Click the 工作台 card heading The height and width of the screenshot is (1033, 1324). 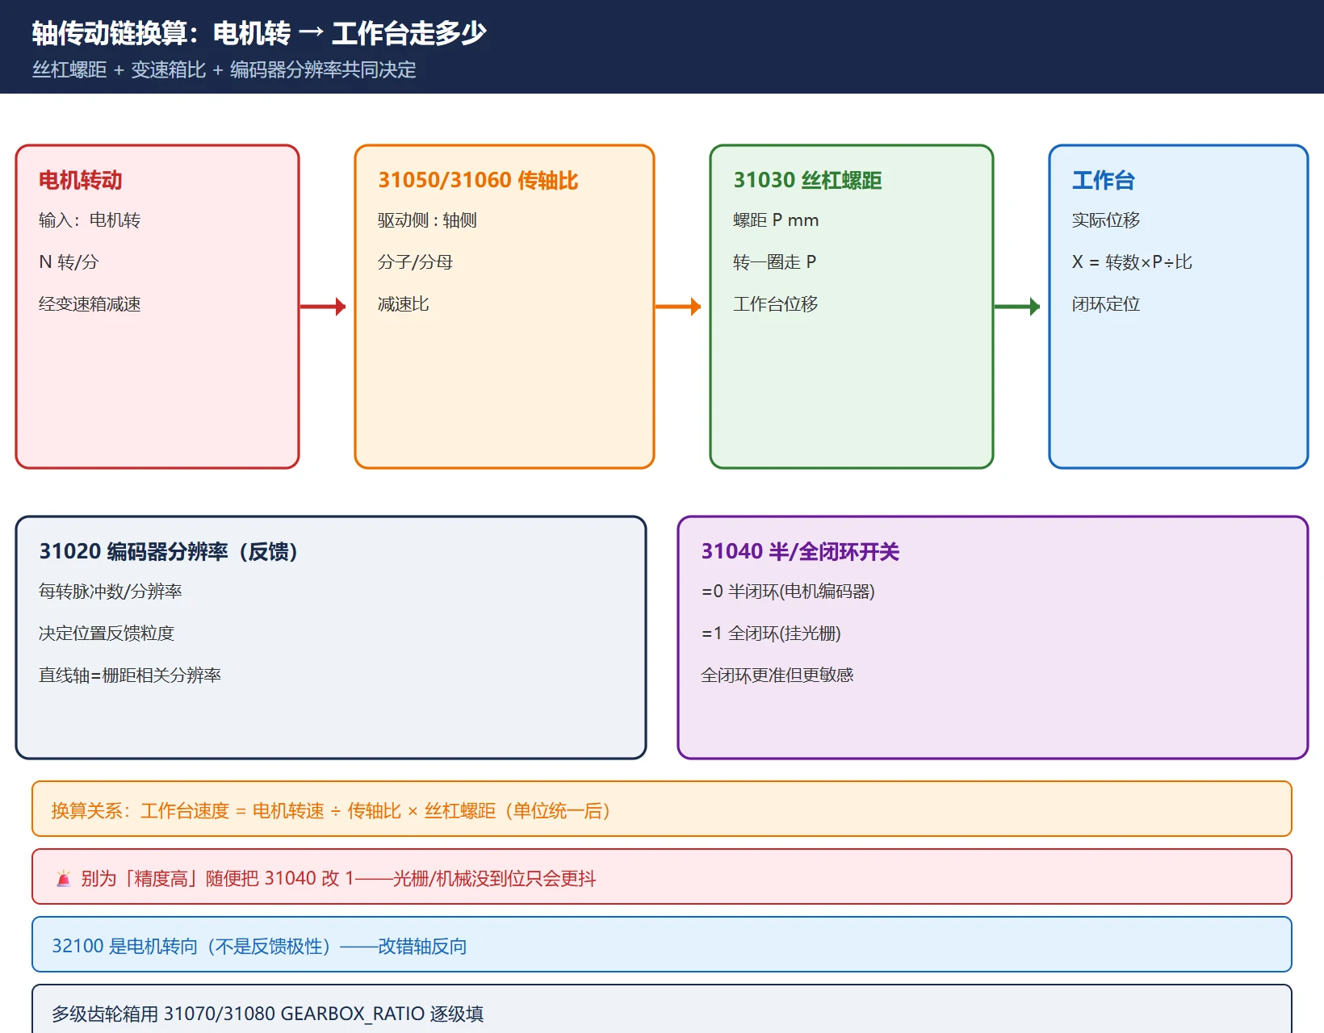(x=1104, y=180)
